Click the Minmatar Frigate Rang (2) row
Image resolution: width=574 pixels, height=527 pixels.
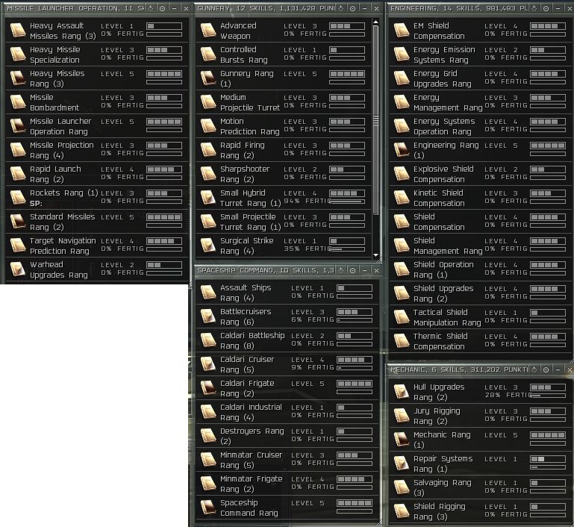(287, 484)
